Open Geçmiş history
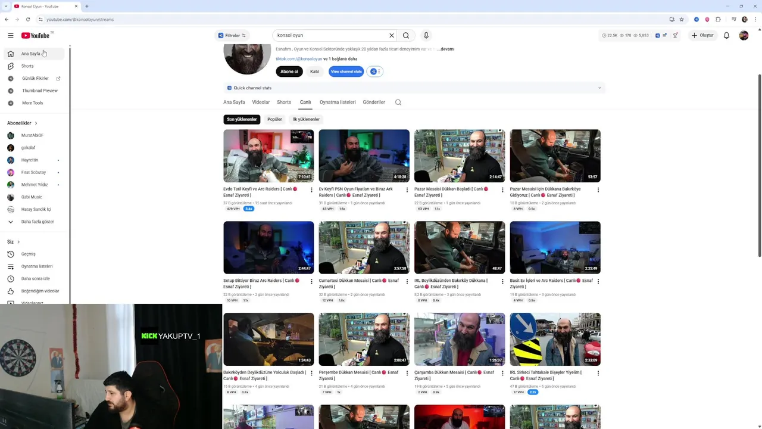 (35, 254)
